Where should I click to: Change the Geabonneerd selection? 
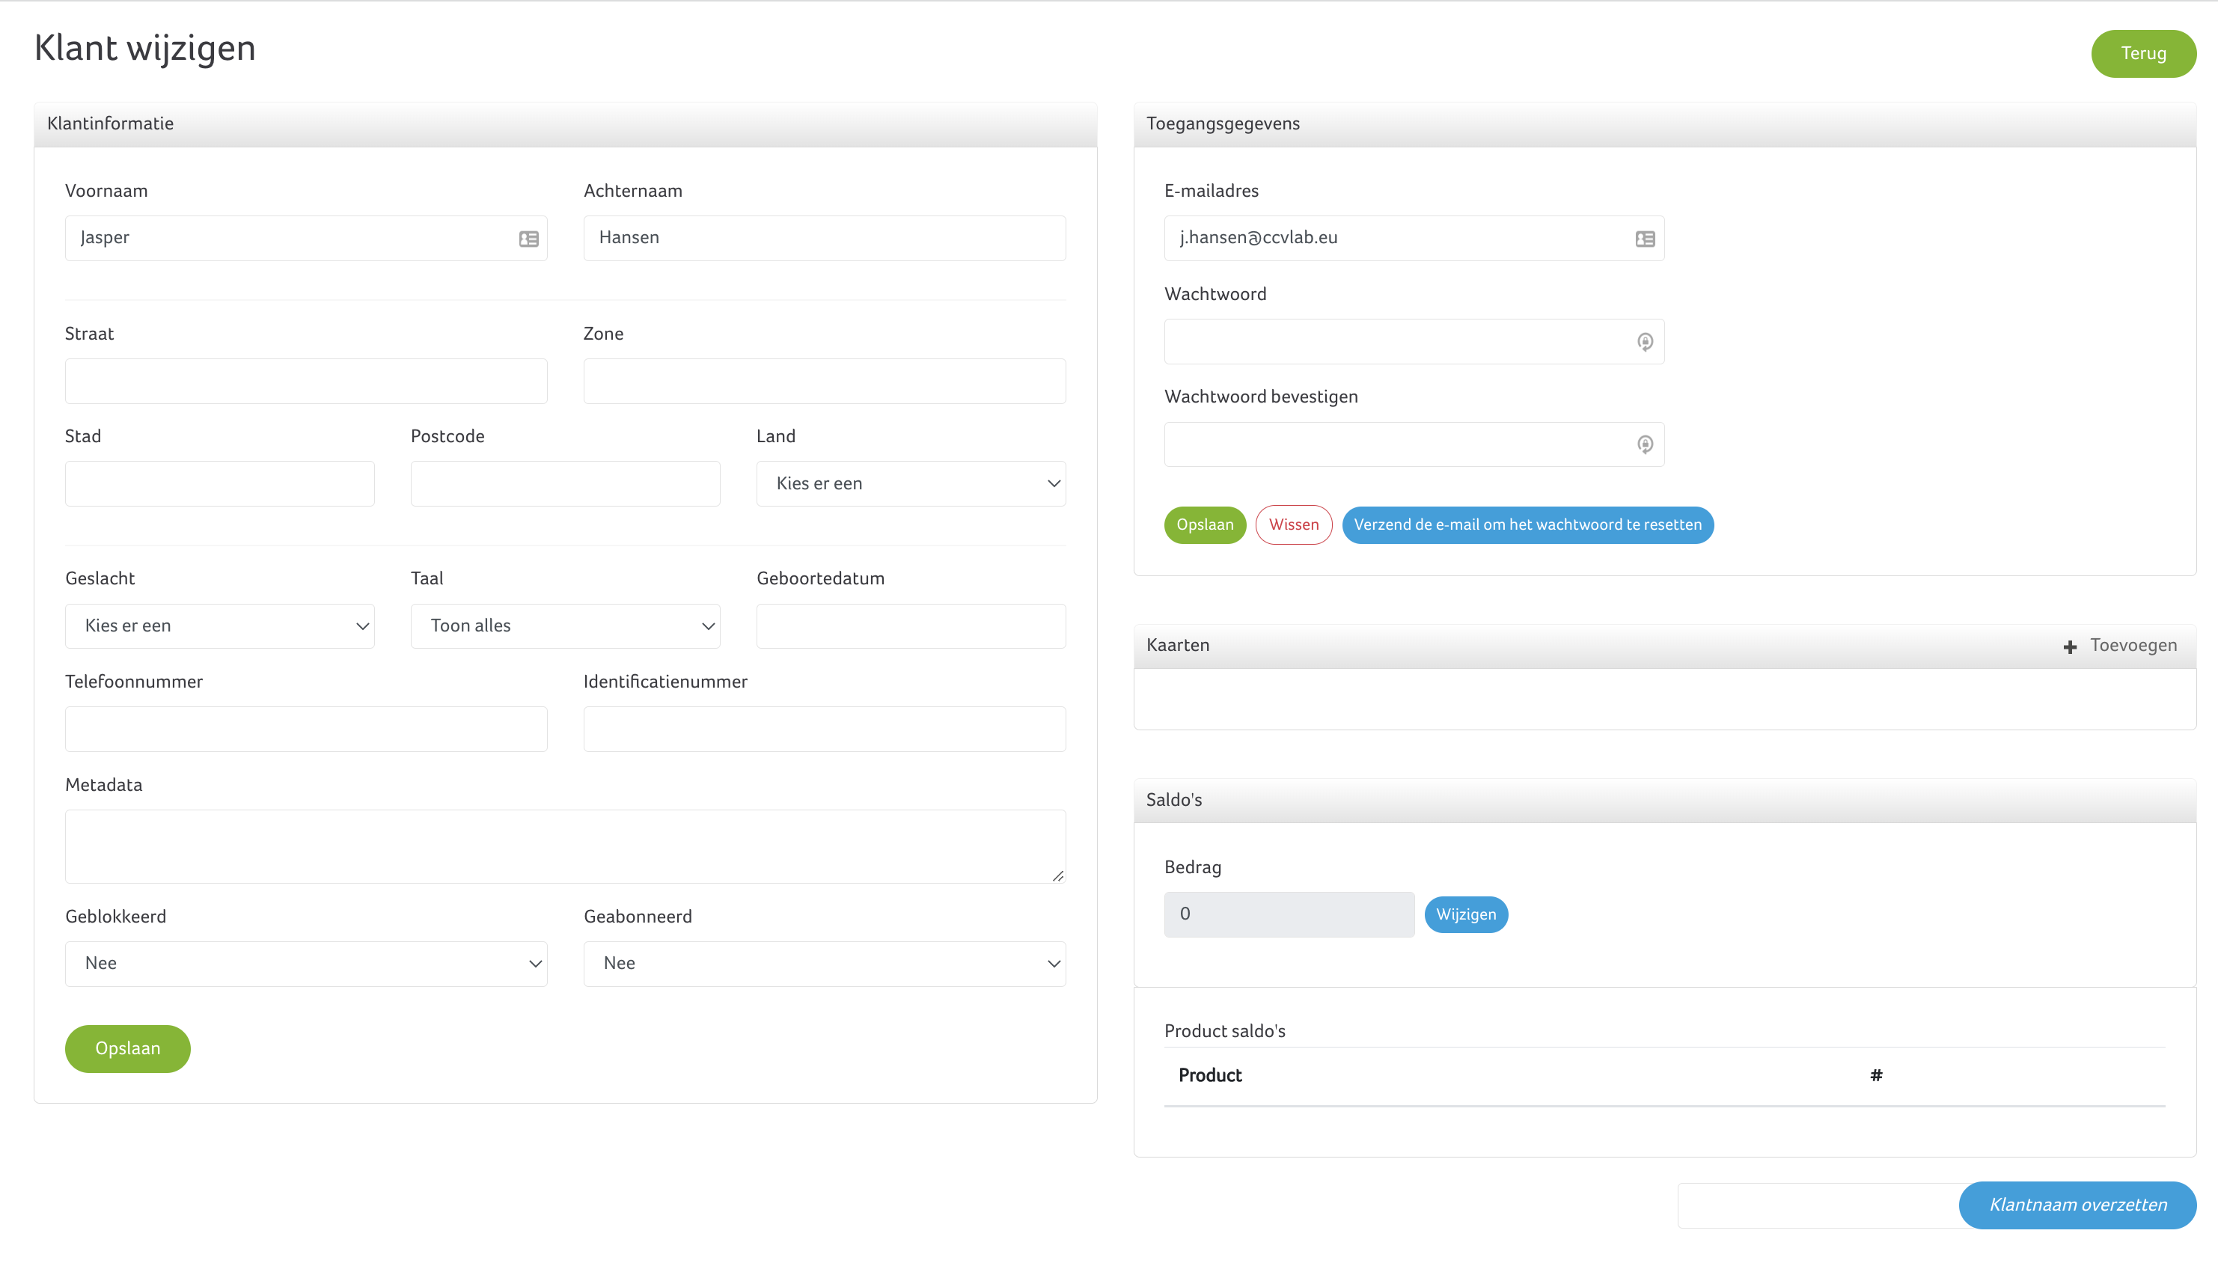824,963
